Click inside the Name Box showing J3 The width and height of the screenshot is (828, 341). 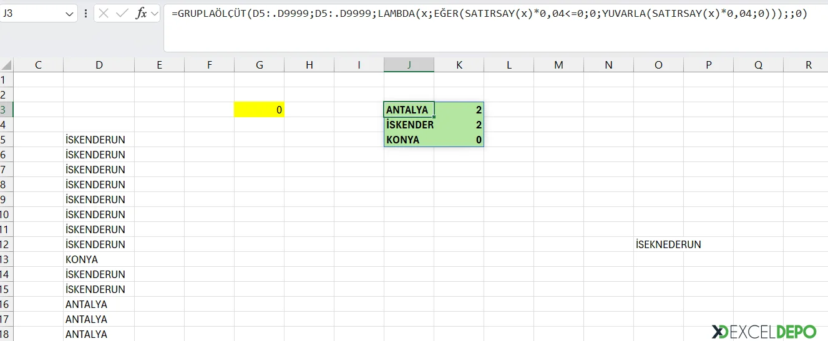click(31, 13)
